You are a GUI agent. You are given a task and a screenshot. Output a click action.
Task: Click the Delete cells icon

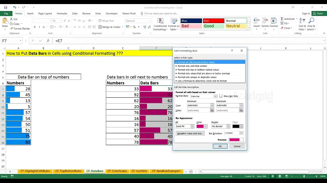265,21
